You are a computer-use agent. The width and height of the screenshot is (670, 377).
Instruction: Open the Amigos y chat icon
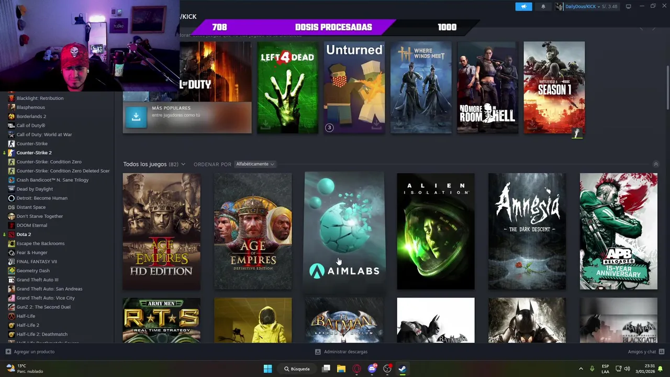(662, 352)
